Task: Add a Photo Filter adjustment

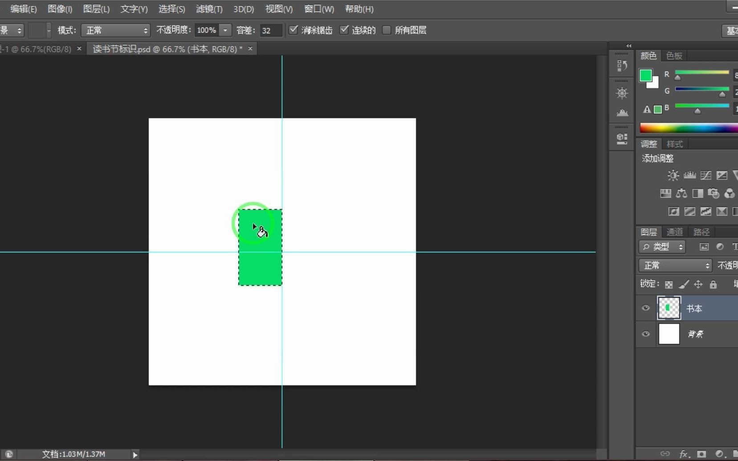Action: tap(714, 193)
